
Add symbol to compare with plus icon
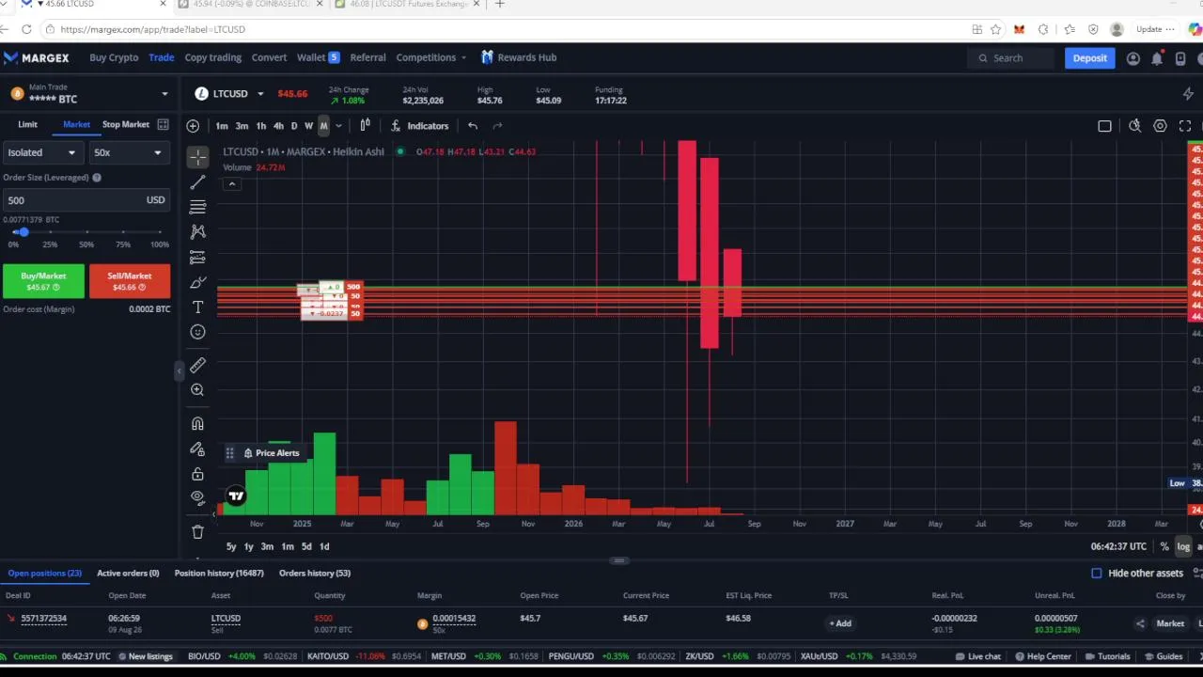coord(193,126)
